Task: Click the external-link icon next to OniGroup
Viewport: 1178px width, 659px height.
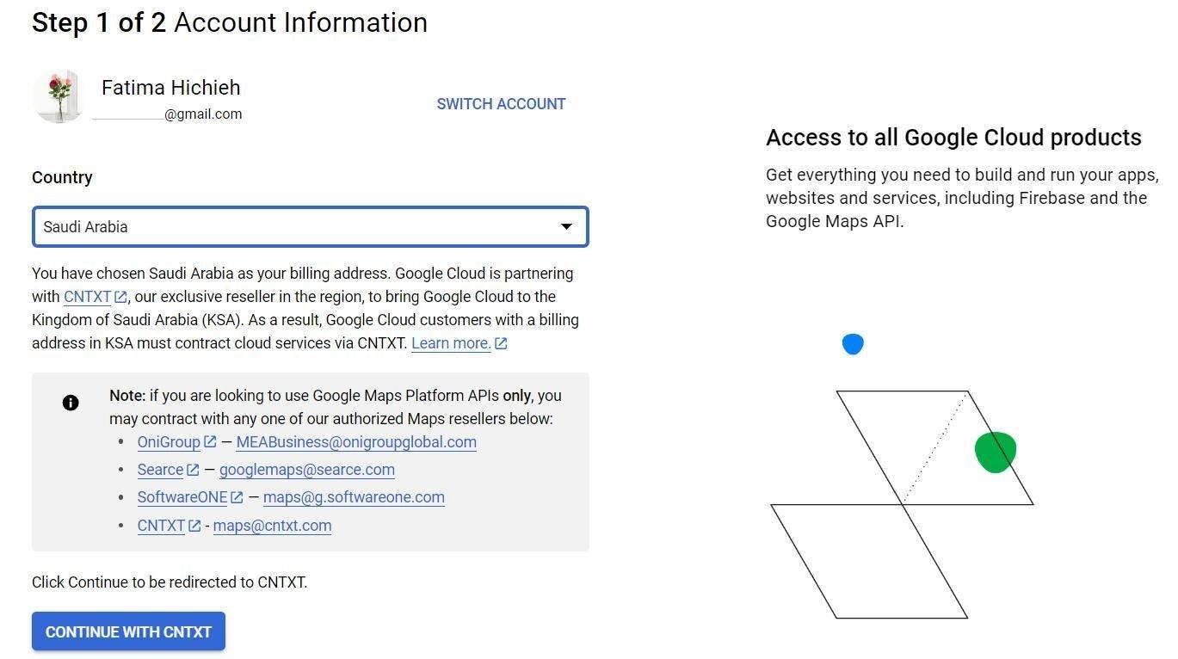Action: pyautogui.click(x=210, y=442)
